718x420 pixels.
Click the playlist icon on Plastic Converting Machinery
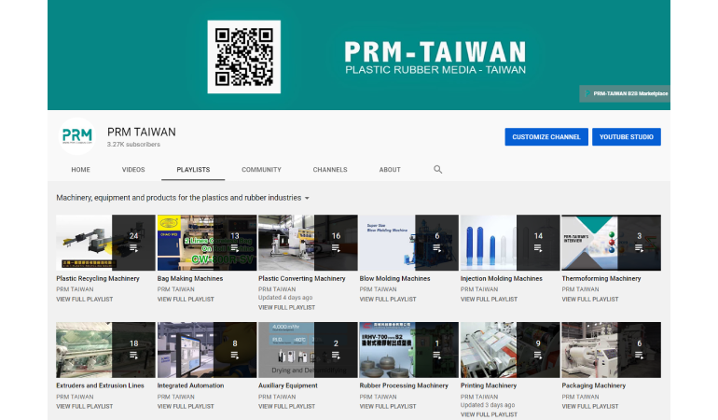[336, 248]
